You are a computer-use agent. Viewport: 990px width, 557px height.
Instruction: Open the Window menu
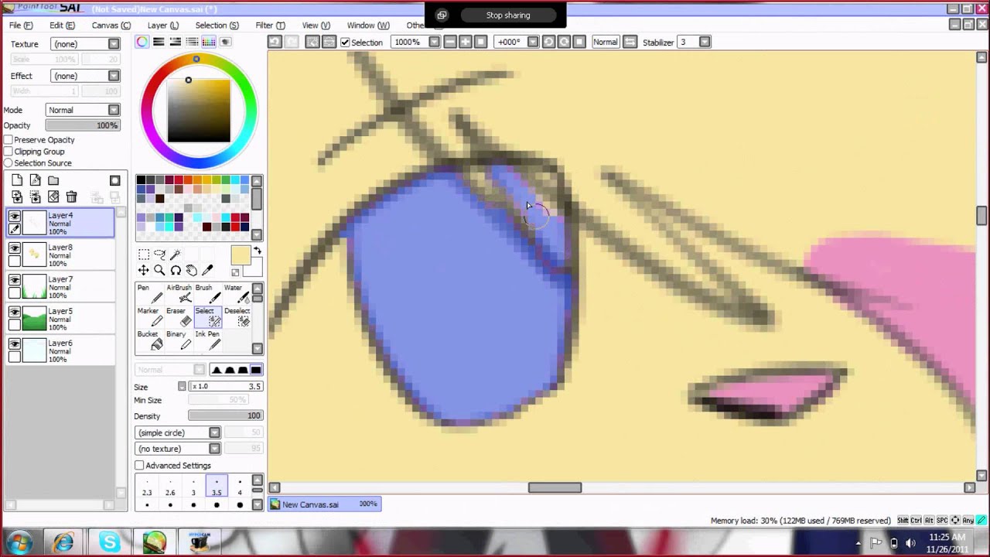click(x=367, y=26)
